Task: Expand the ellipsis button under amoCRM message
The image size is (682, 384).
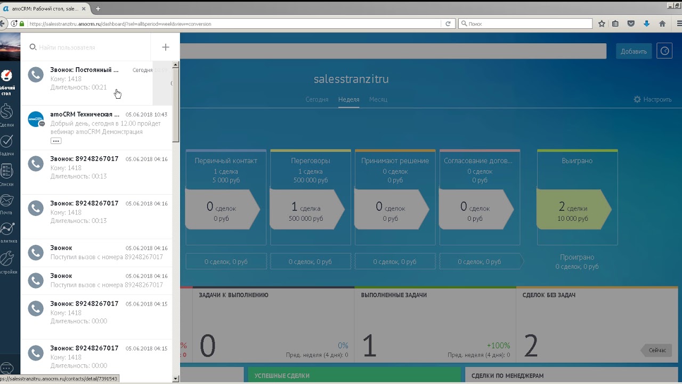Action: click(x=56, y=141)
